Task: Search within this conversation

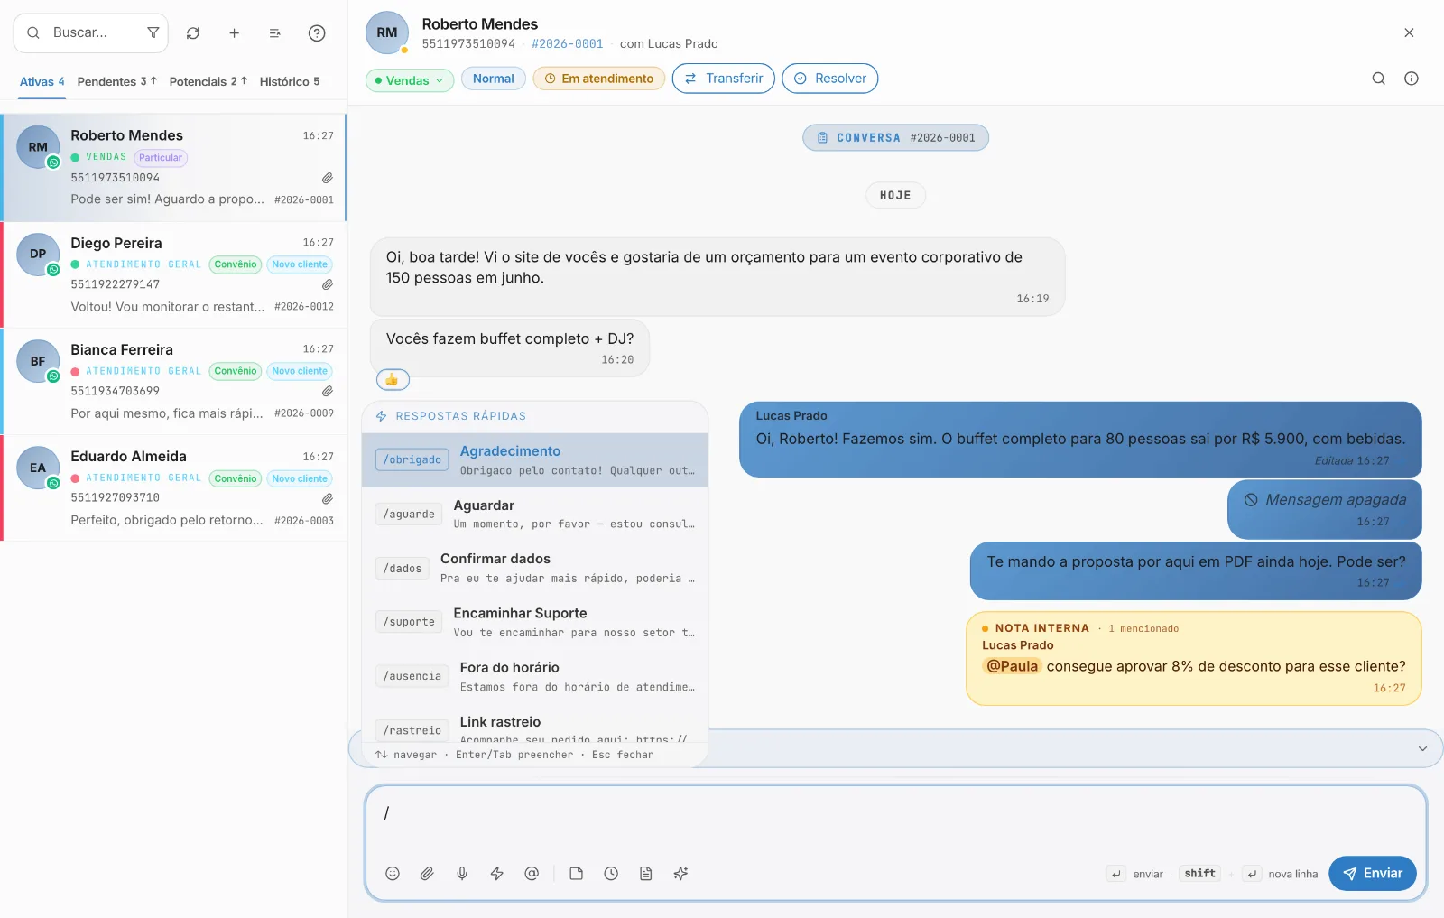Action: (x=1378, y=79)
